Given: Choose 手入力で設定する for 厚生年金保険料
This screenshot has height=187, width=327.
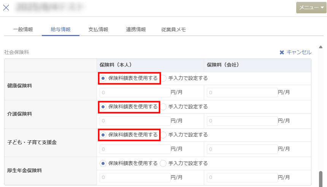Looking at the screenshot, I should pyautogui.click(x=163, y=163).
